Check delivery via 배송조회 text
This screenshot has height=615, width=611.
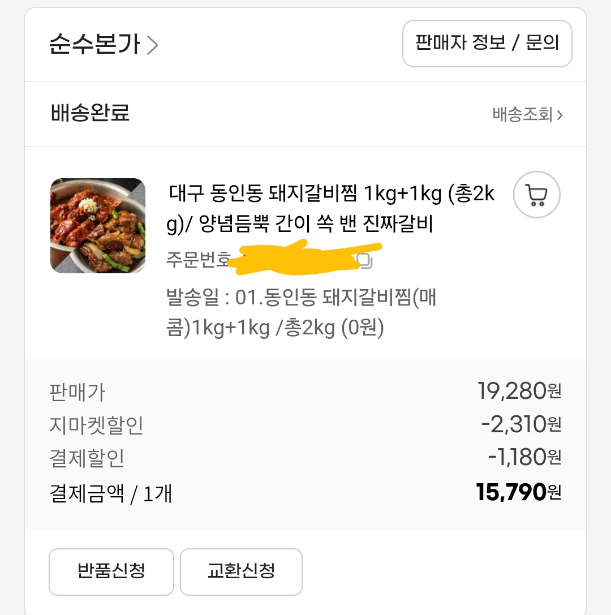click(523, 114)
